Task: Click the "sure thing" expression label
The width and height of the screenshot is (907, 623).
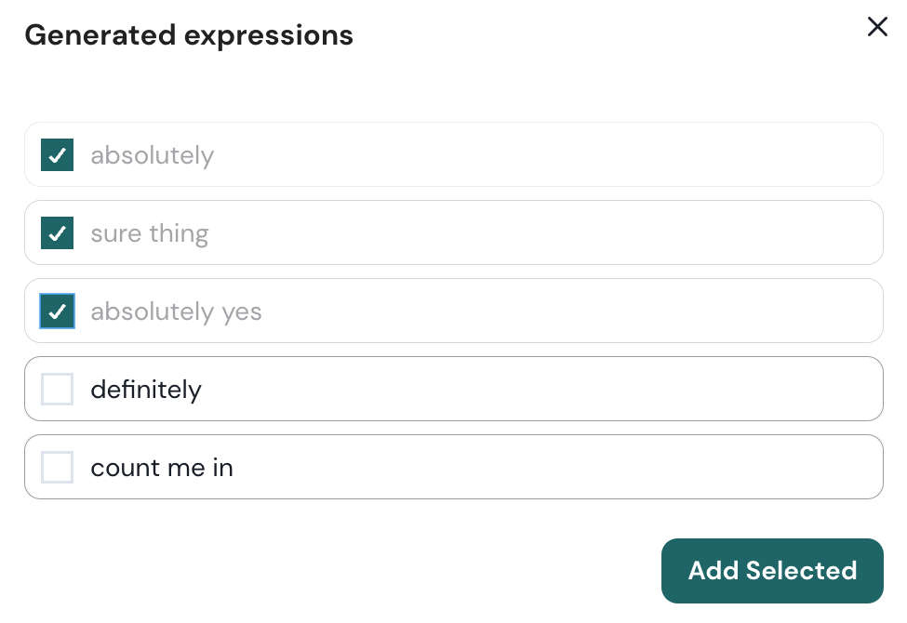Action: [x=149, y=233]
